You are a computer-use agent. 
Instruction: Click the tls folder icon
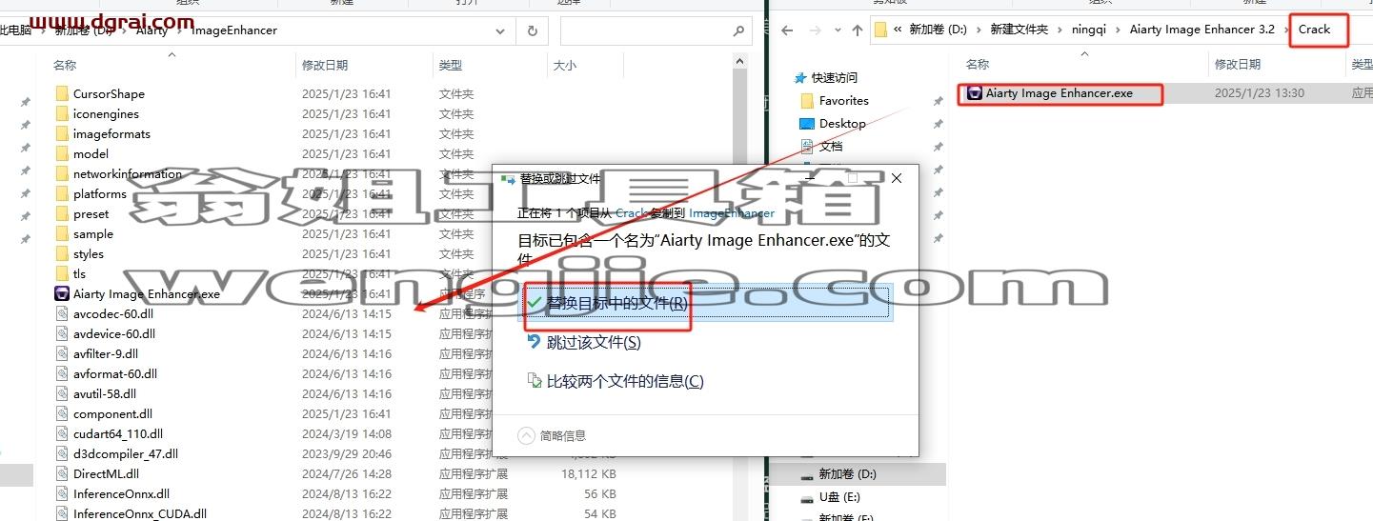(x=62, y=273)
